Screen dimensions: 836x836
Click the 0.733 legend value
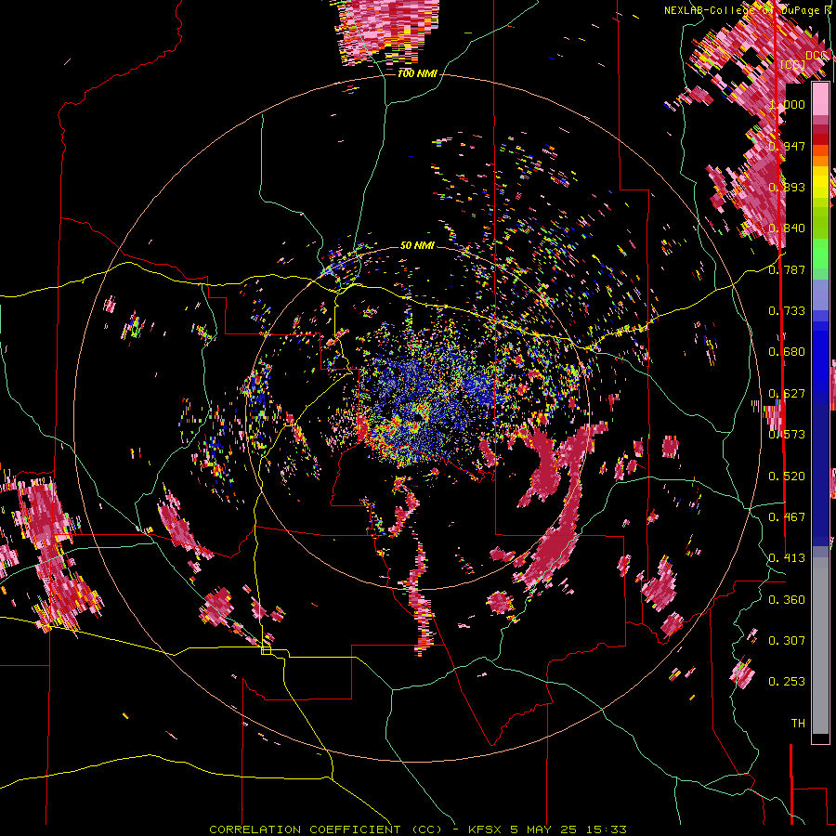click(787, 310)
